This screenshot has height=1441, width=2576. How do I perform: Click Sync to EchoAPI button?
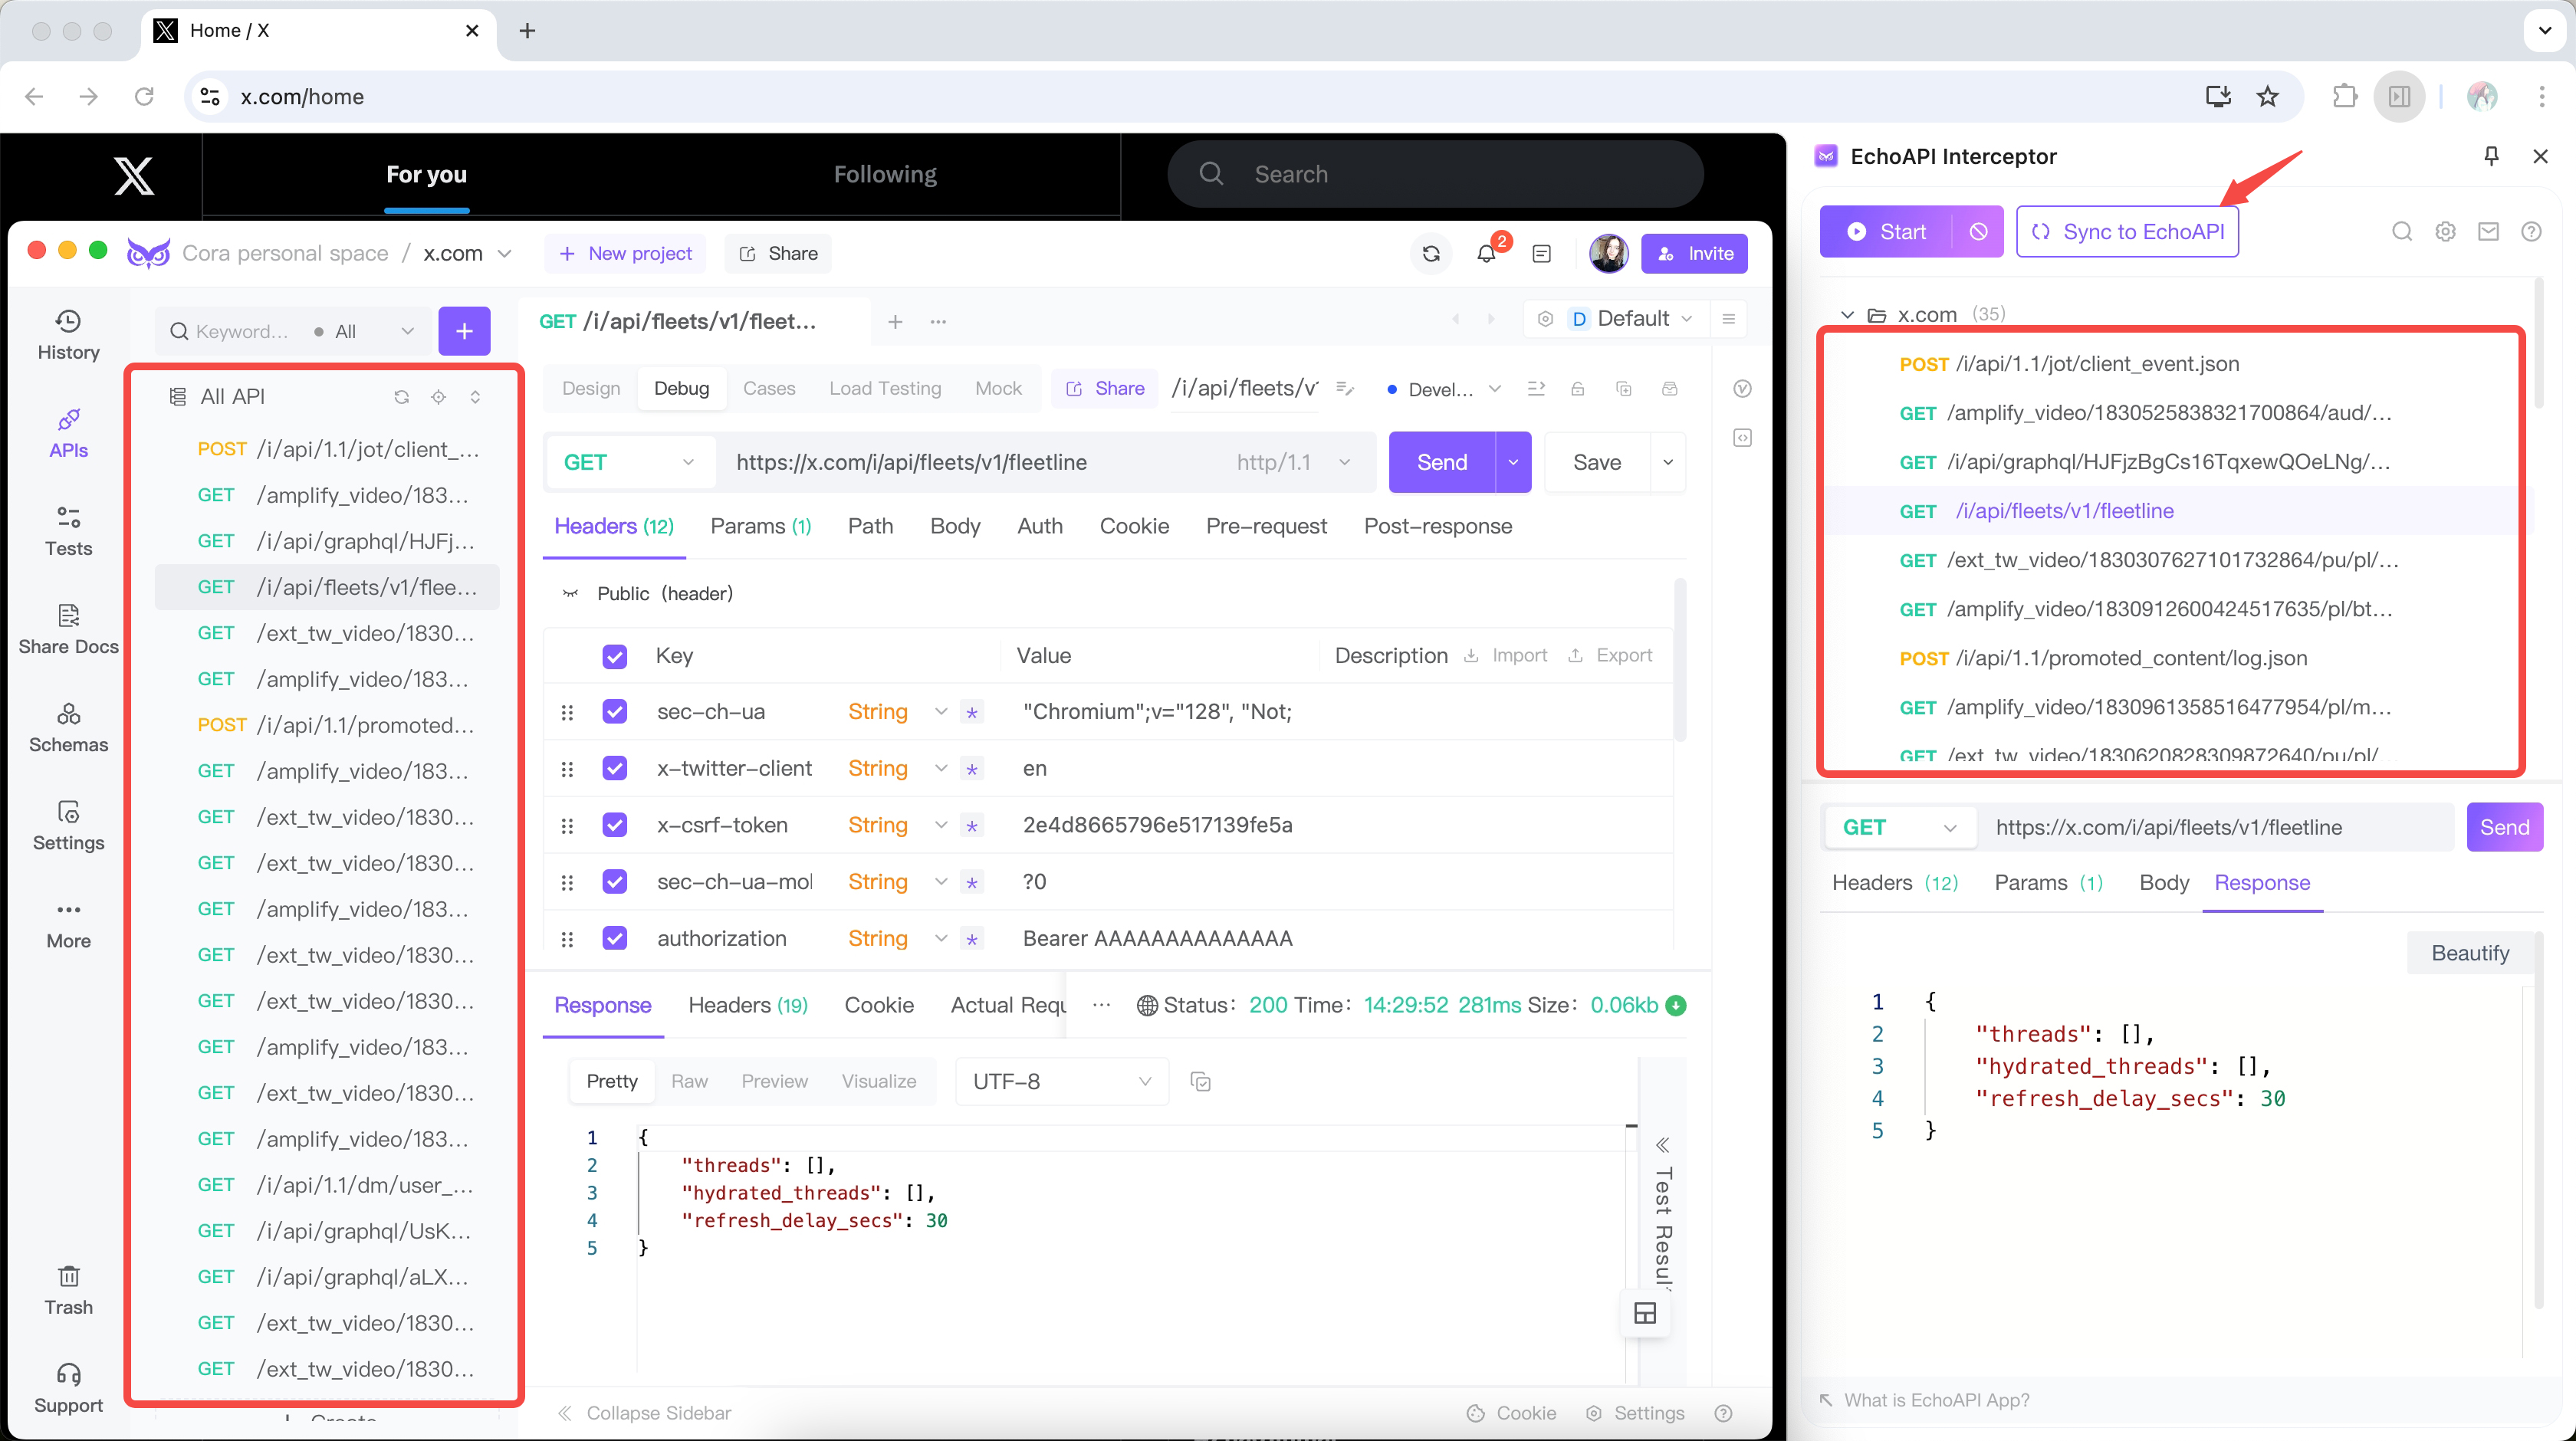point(2127,232)
